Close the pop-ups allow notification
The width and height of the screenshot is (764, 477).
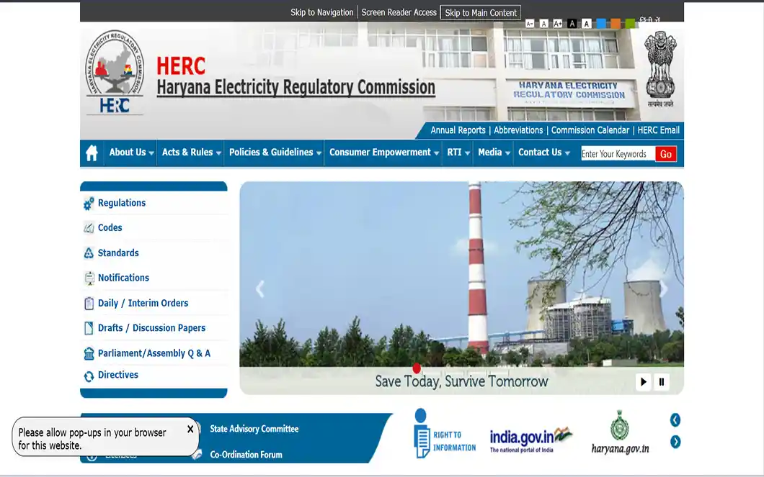(x=190, y=429)
